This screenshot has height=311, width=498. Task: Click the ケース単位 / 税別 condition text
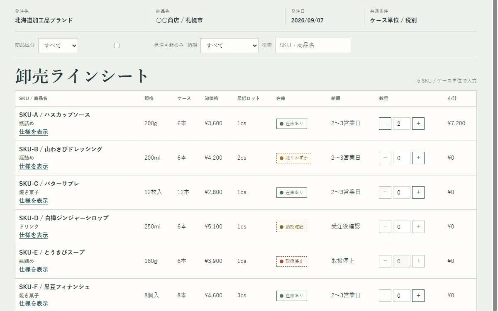[393, 20]
